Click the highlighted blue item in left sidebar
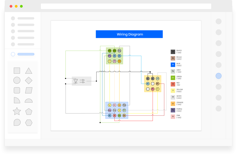Screen dimensions: 237x155 click(x=26, y=54)
